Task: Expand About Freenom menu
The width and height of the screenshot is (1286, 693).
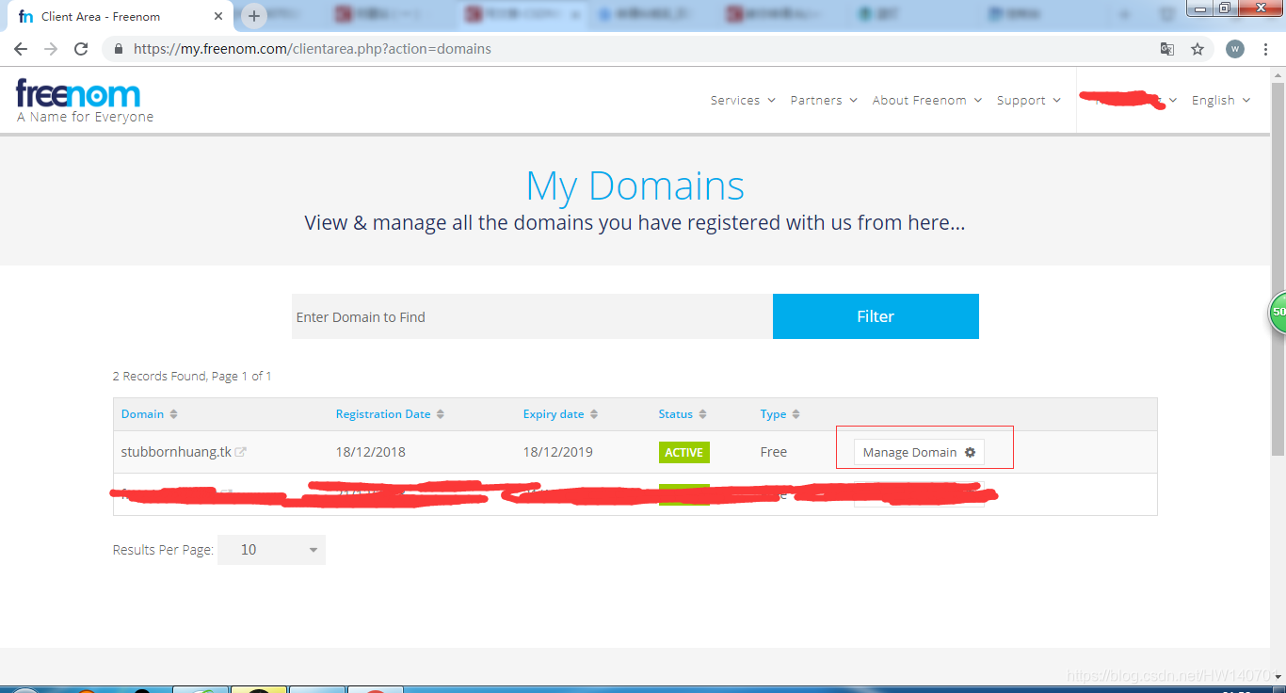Action: coord(927,100)
